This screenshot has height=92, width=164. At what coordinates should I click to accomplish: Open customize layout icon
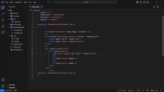148,2
